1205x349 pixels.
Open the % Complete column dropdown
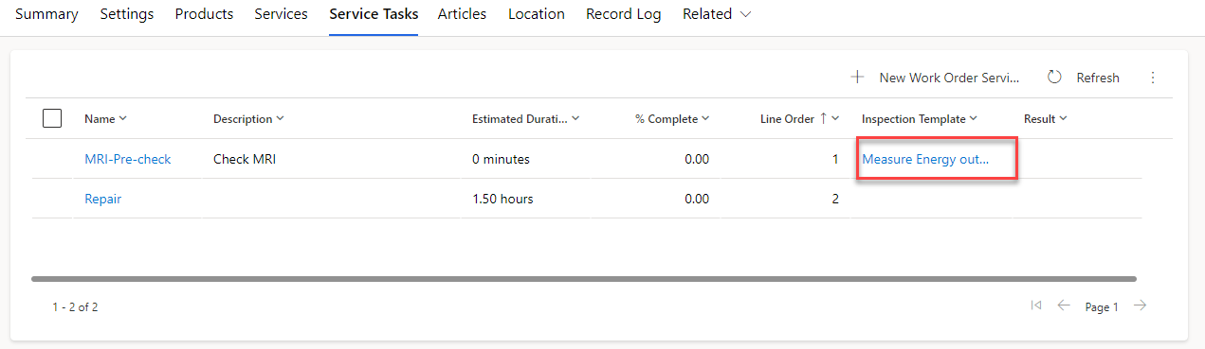(x=672, y=119)
